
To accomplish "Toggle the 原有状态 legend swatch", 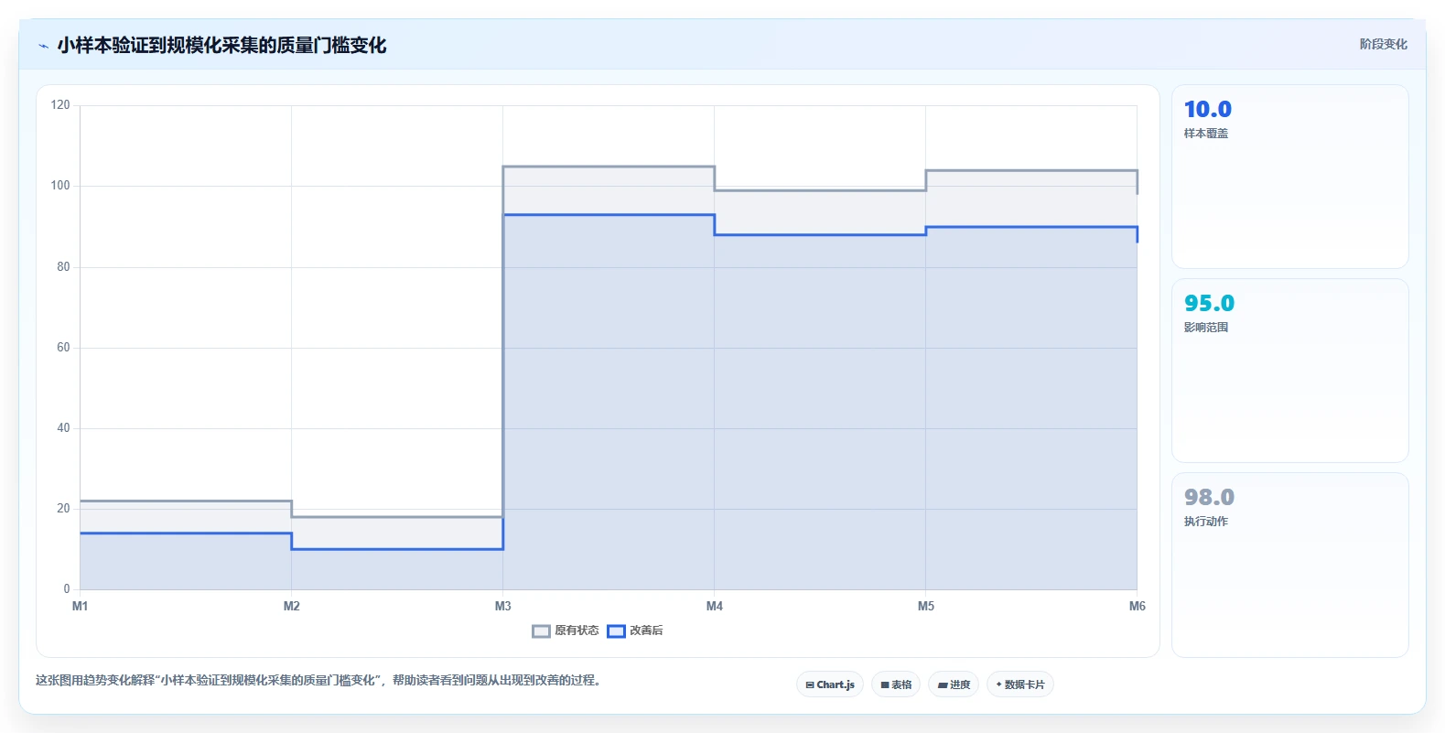I will [x=541, y=631].
